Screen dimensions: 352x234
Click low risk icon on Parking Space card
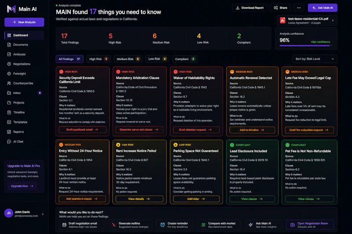coord(176,144)
